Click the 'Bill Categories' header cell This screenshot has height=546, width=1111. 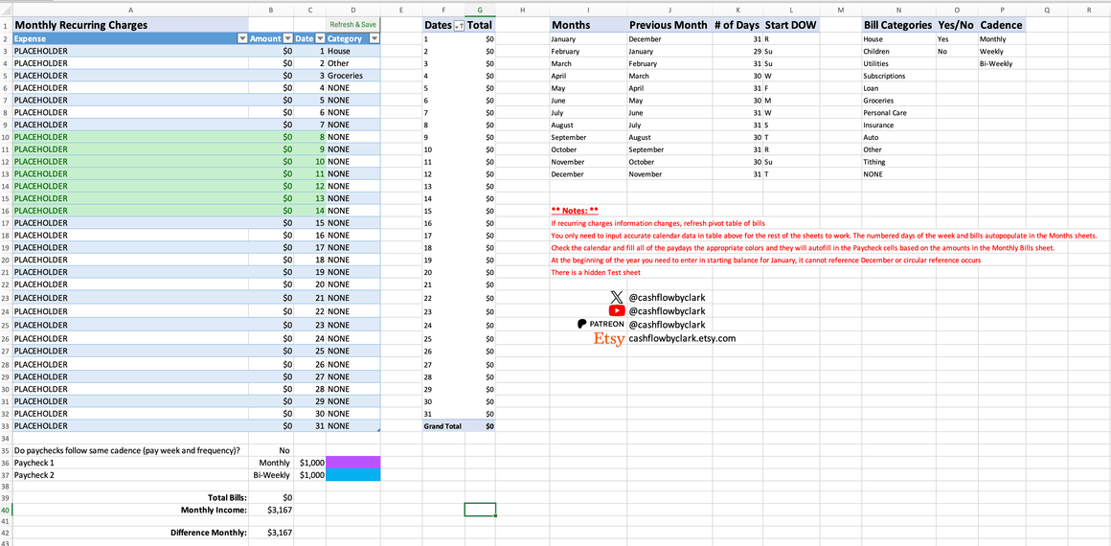pos(898,25)
